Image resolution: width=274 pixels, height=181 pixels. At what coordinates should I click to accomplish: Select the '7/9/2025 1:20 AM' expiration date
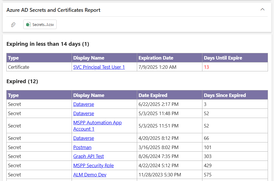pos(158,67)
